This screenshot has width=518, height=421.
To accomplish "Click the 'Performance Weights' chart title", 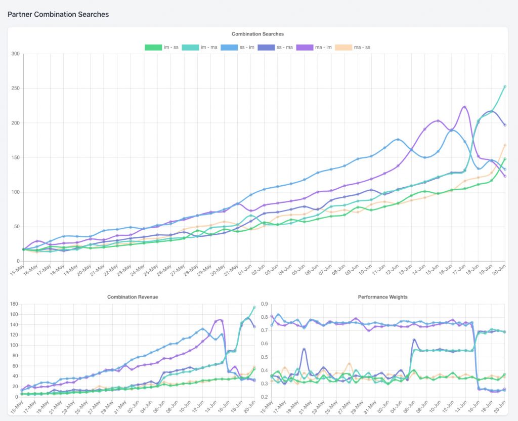I will 382,297.
